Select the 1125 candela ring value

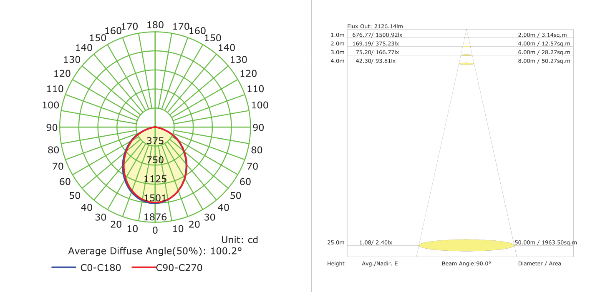pos(155,179)
